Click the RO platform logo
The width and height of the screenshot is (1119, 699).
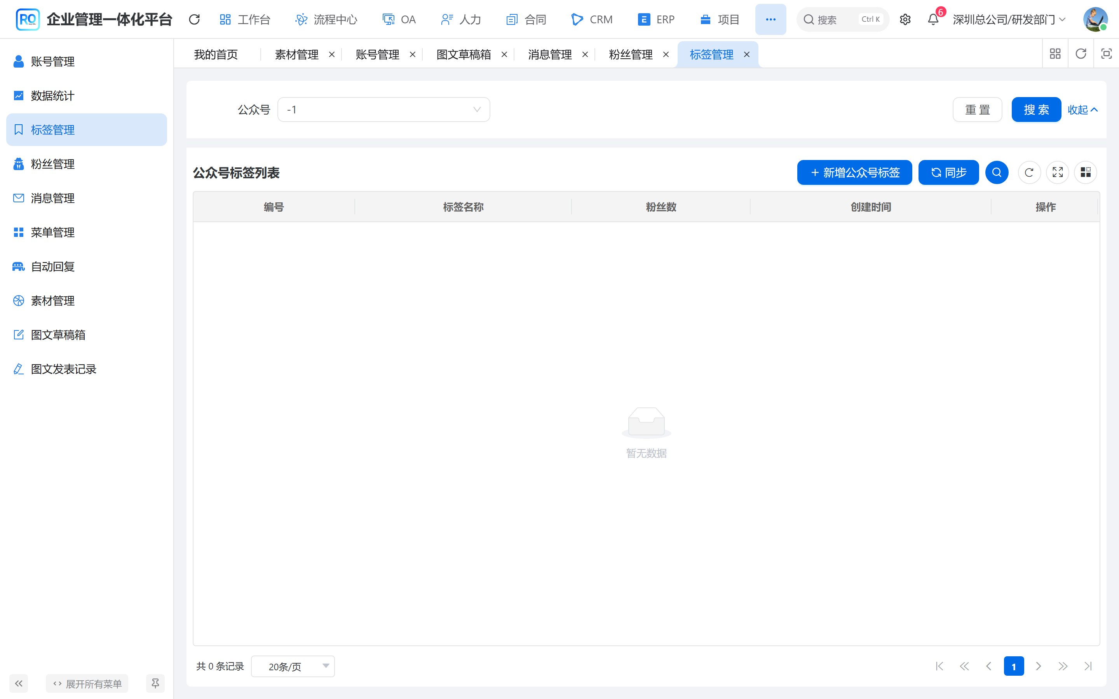(27, 19)
